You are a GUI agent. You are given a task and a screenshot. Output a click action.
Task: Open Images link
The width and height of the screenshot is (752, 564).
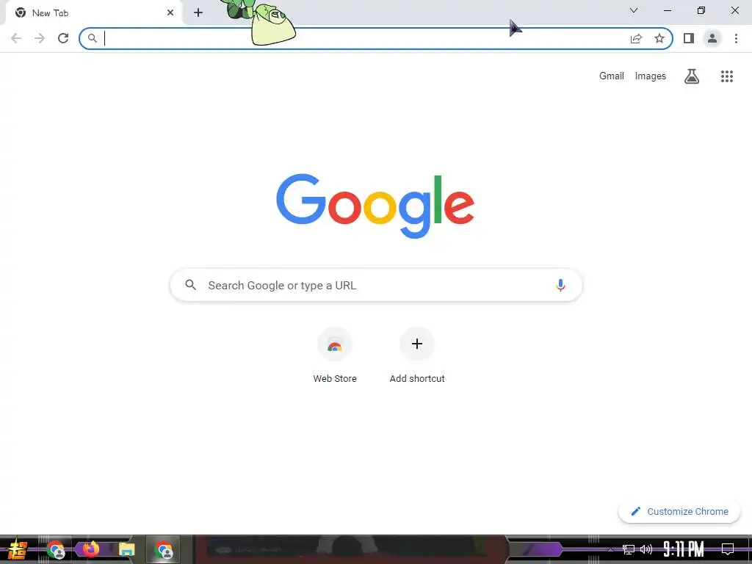[651, 76]
